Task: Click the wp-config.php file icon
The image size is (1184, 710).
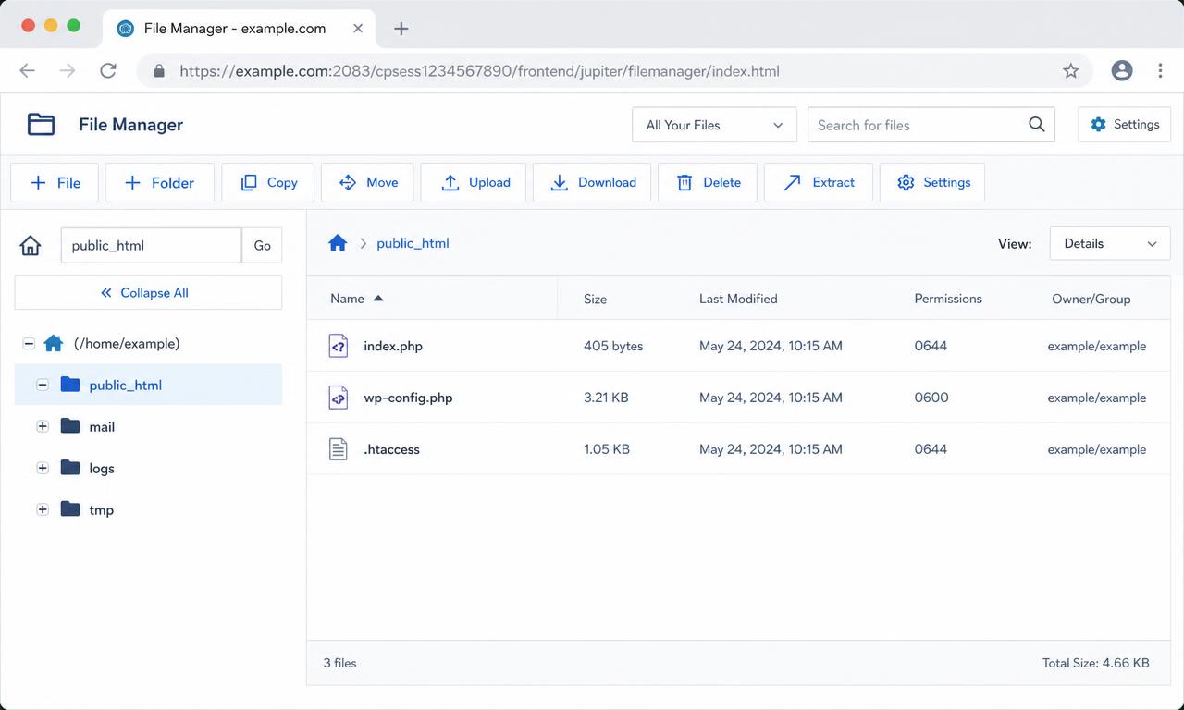Action: (339, 398)
